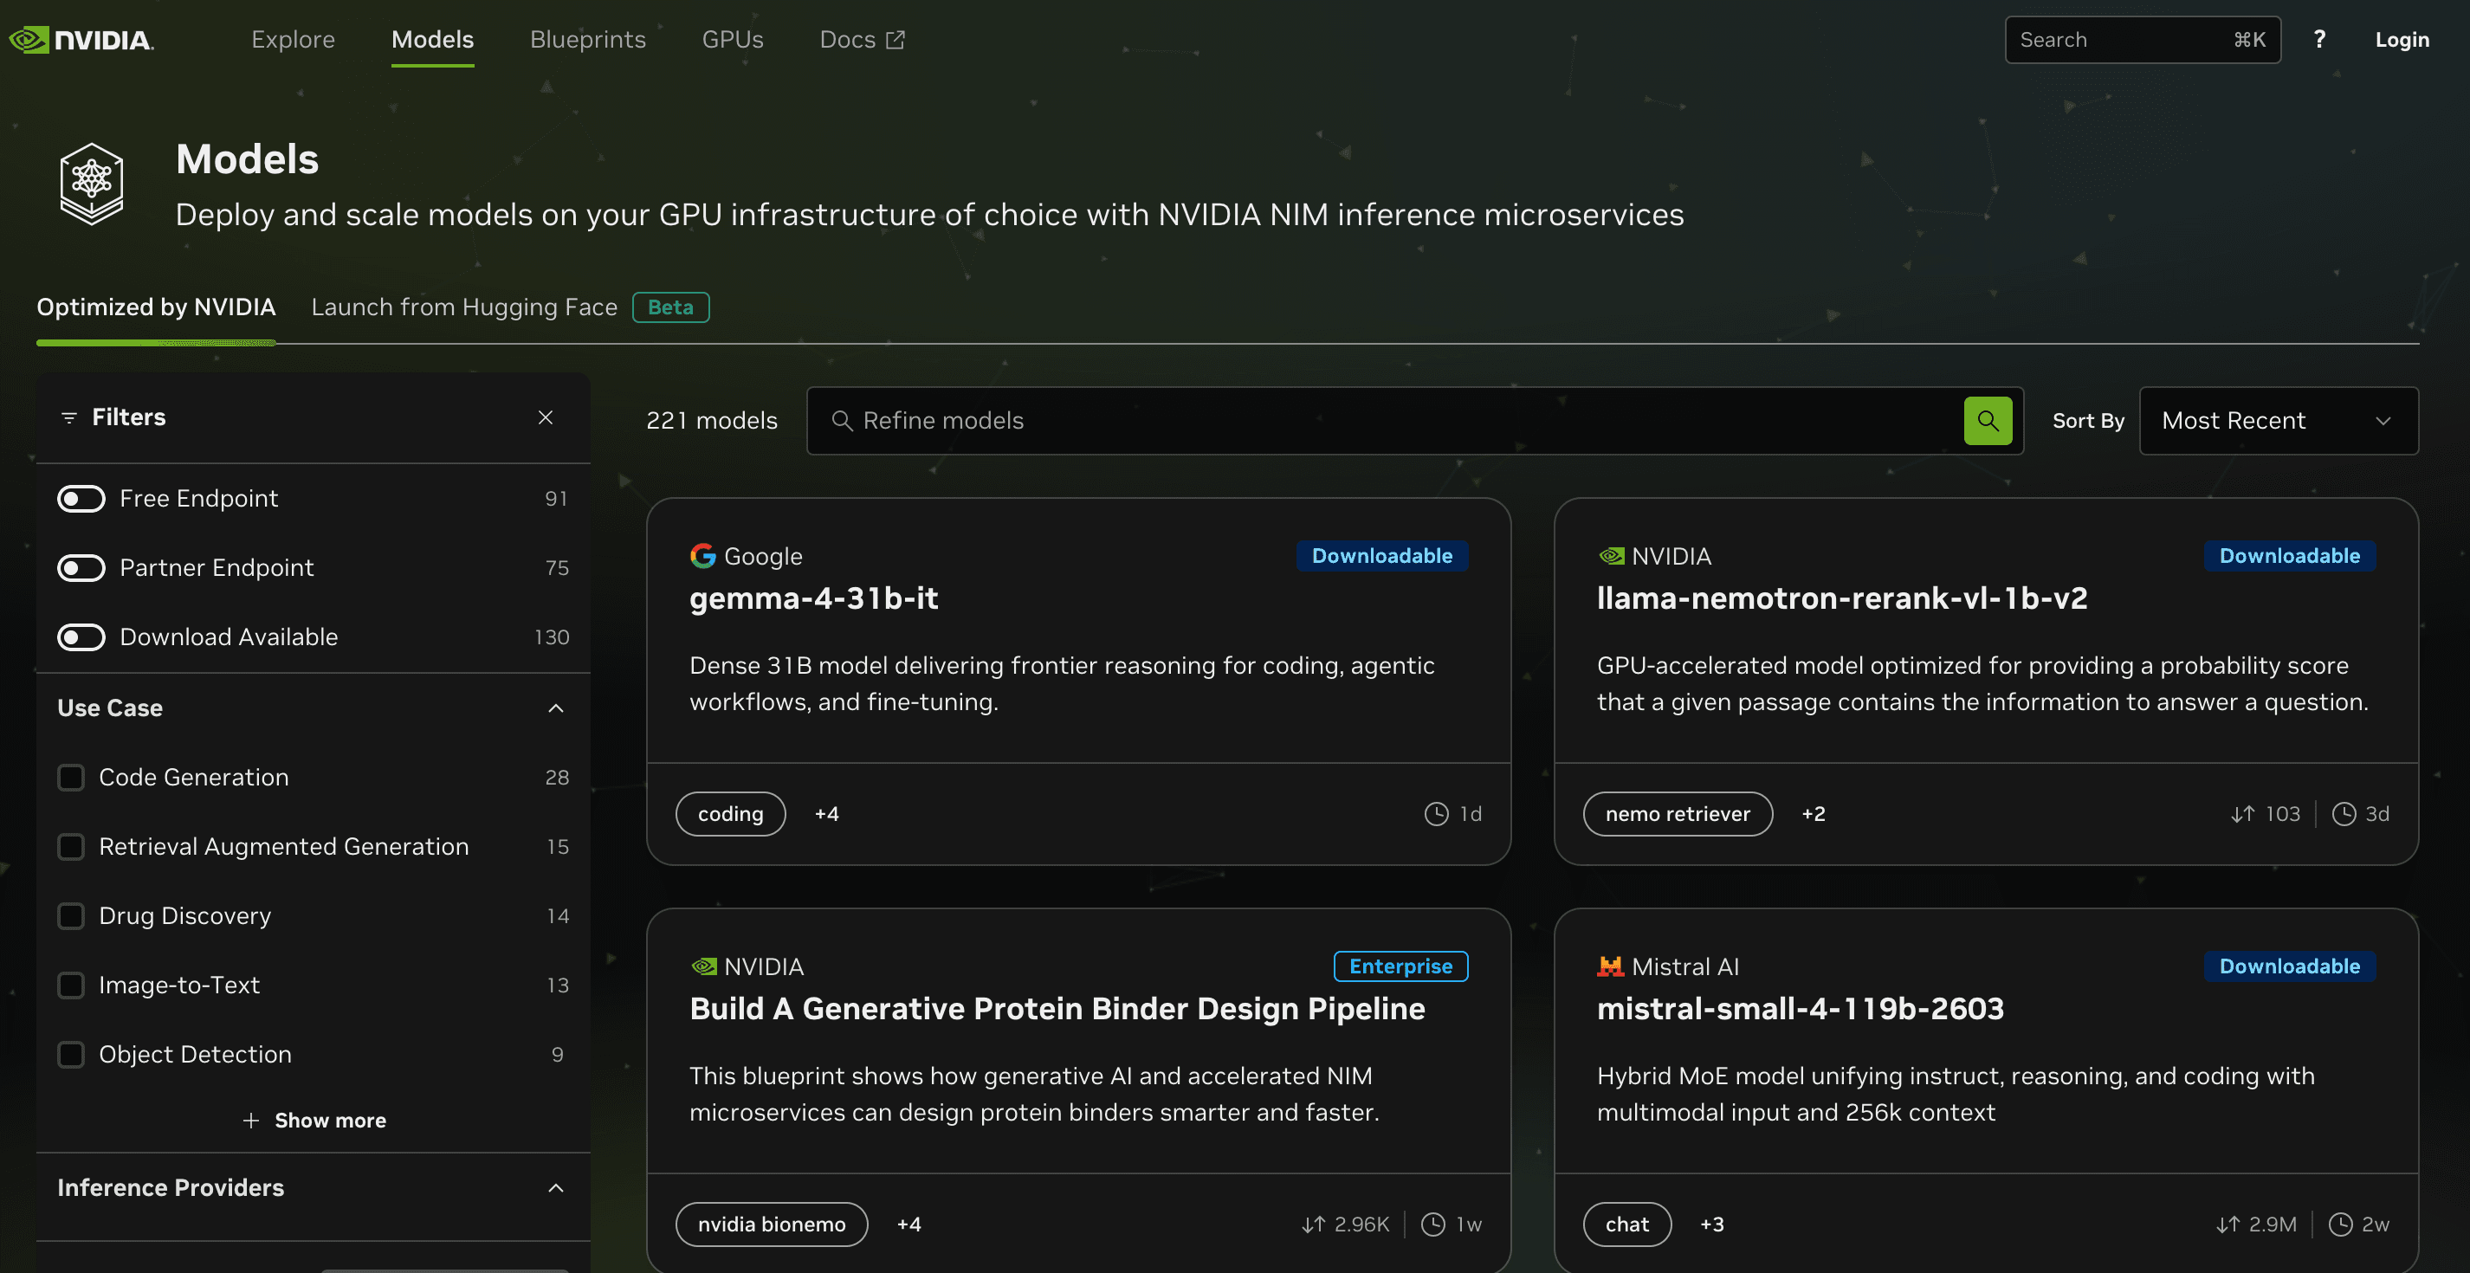Switch to the Launch from Hugging Face tab
This screenshot has width=2470, height=1273.
463,307
